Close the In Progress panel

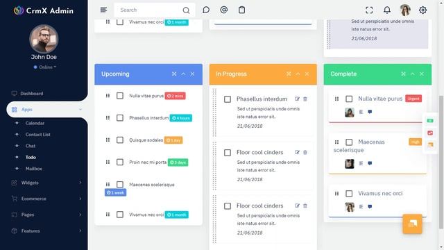[307, 74]
